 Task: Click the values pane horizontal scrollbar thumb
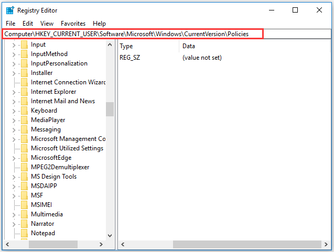[247, 244]
